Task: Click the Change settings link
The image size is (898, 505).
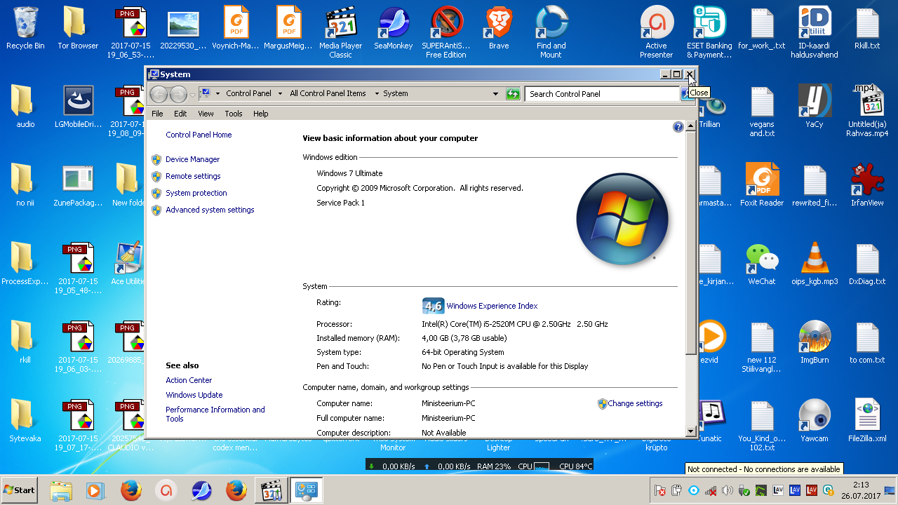Action: (x=634, y=403)
